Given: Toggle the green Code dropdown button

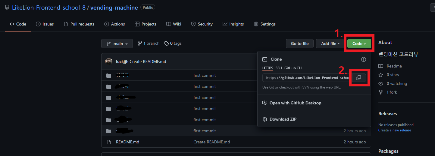Looking at the screenshot, I should pos(359,43).
